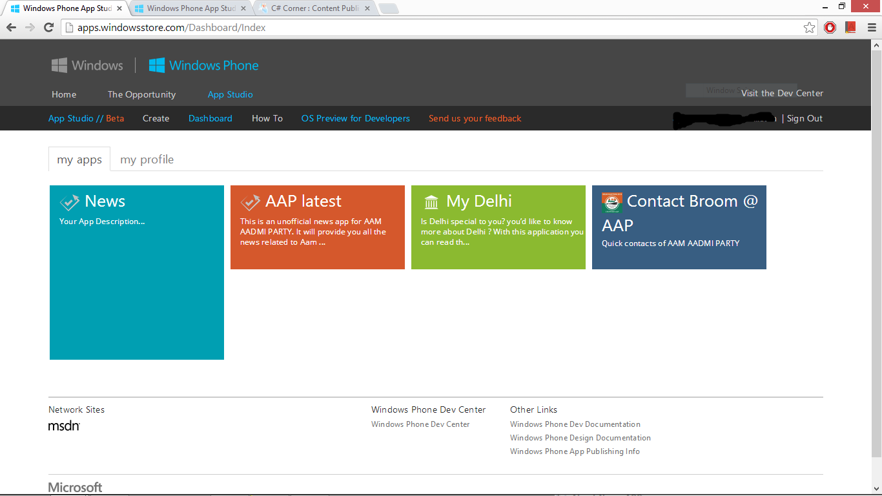Click the Windows Phone logo
This screenshot has height=496, width=882.
pos(203,65)
